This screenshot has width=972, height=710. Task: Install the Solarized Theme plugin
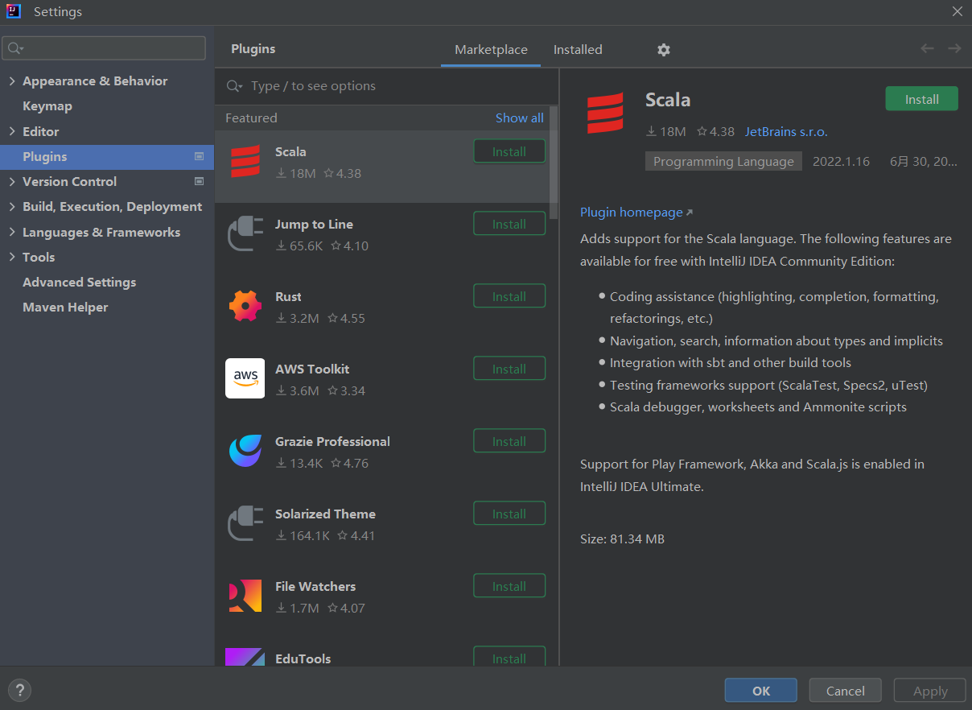[509, 514]
